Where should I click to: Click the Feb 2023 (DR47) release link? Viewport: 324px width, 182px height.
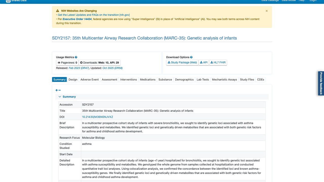click(79, 68)
